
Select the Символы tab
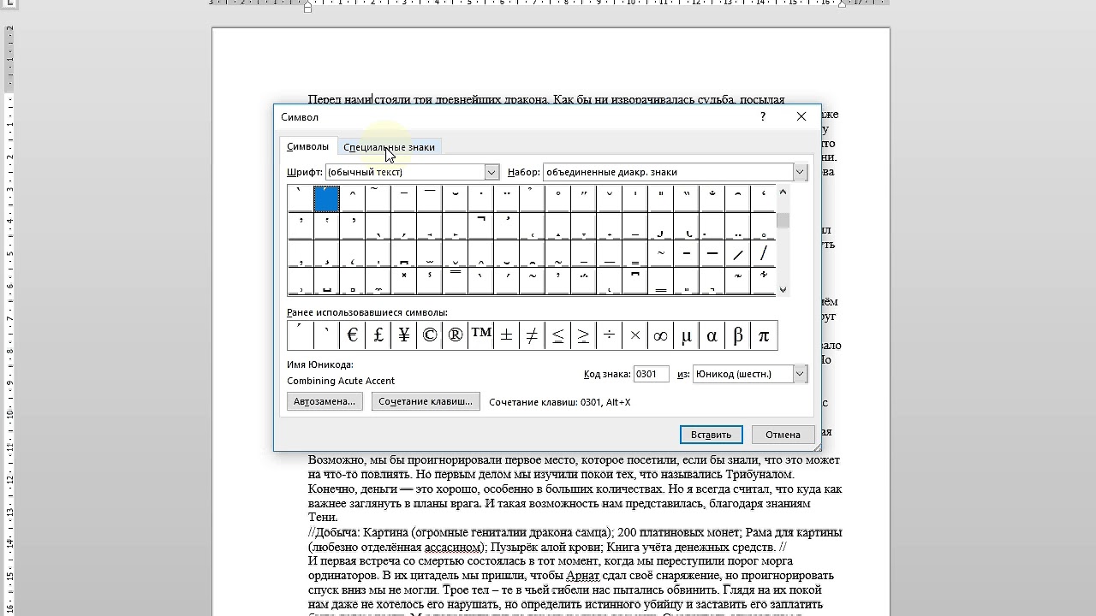(307, 146)
